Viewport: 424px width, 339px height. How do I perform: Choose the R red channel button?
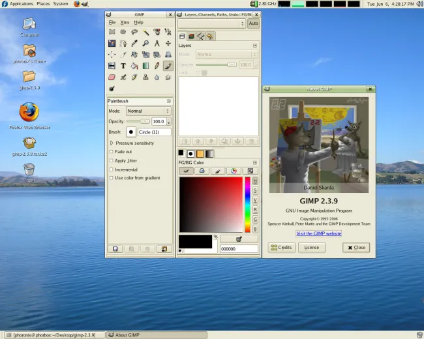click(x=255, y=210)
